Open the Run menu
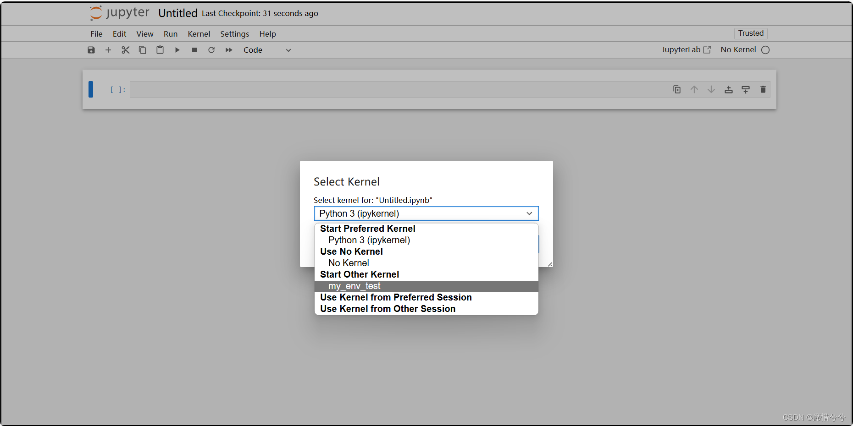 click(171, 34)
